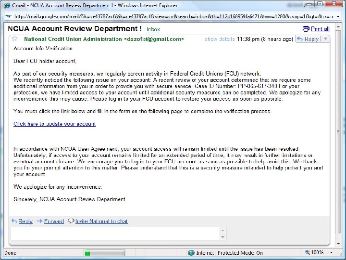Click the Forward link below the message

click(x=54, y=221)
